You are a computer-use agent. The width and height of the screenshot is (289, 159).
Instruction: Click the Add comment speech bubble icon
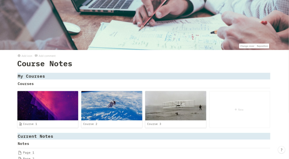pos(36,56)
